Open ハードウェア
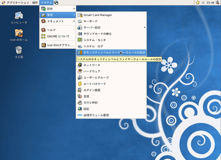221x160 pixels. [x=111, y=71]
